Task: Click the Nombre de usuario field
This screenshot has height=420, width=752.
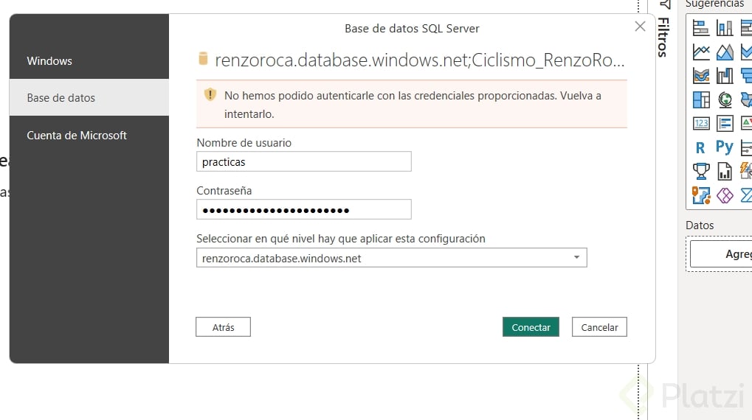Action: (303, 161)
